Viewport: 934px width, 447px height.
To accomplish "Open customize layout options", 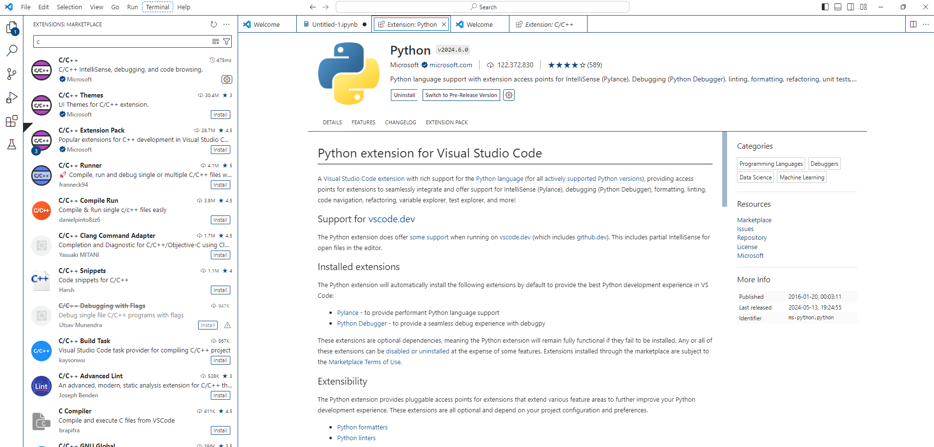I will [x=864, y=7].
